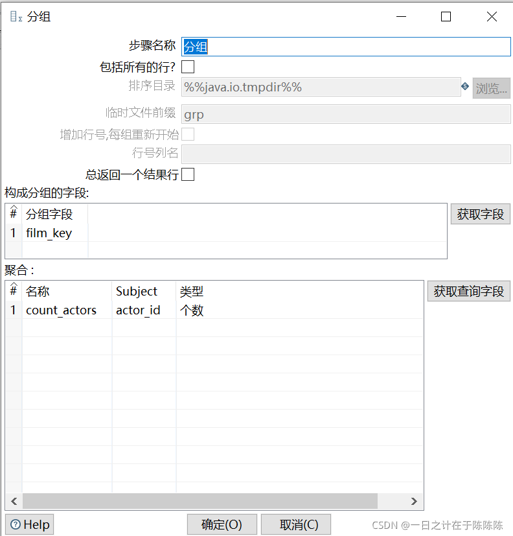Maximize the 分组 dialog window
This screenshot has height=536, width=513.
(446, 16)
